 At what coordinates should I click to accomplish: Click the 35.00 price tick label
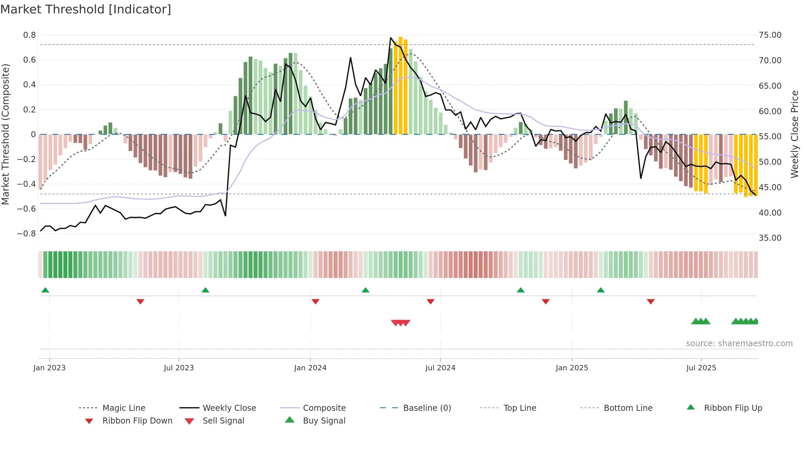tap(770, 238)
